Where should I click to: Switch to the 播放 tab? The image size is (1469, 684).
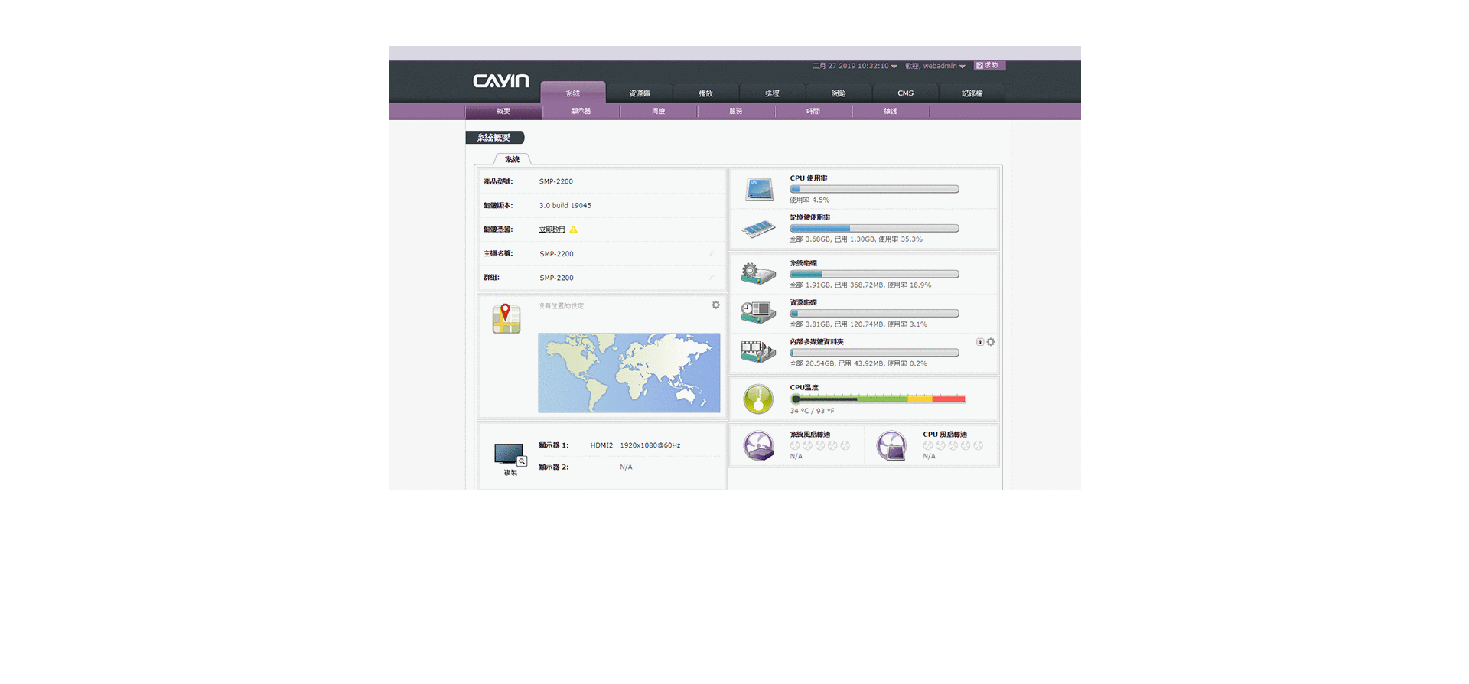[705, 93]
